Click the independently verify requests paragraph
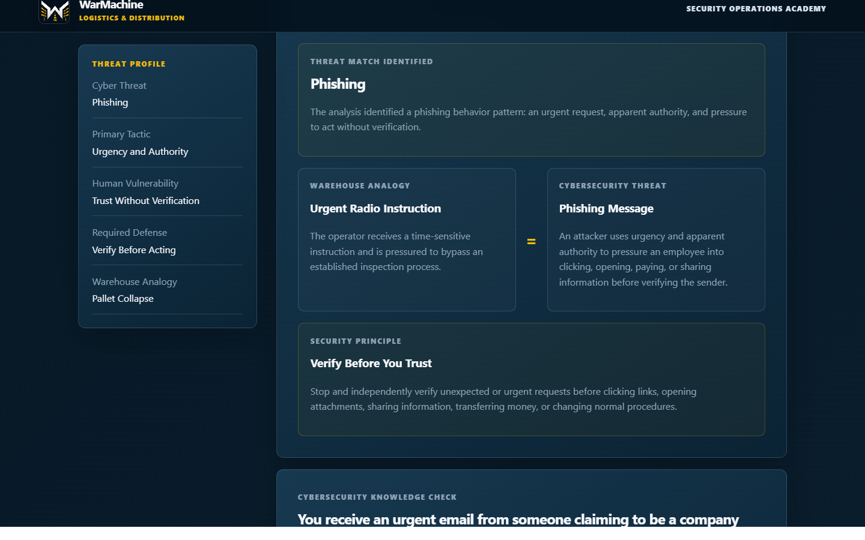The height and width of the screenshot is (540, 865). click(503, 399)
